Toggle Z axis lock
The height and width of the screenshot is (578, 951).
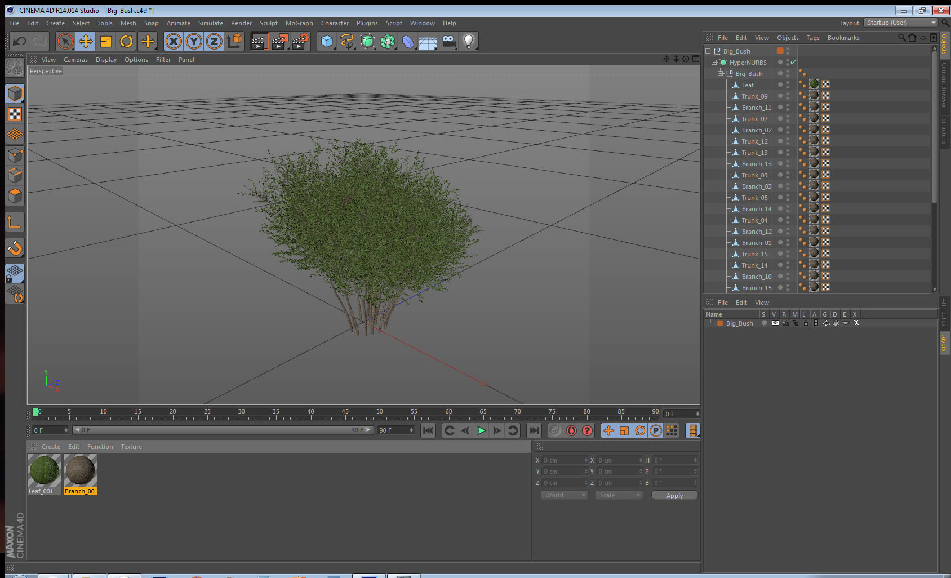pos(214,41)
